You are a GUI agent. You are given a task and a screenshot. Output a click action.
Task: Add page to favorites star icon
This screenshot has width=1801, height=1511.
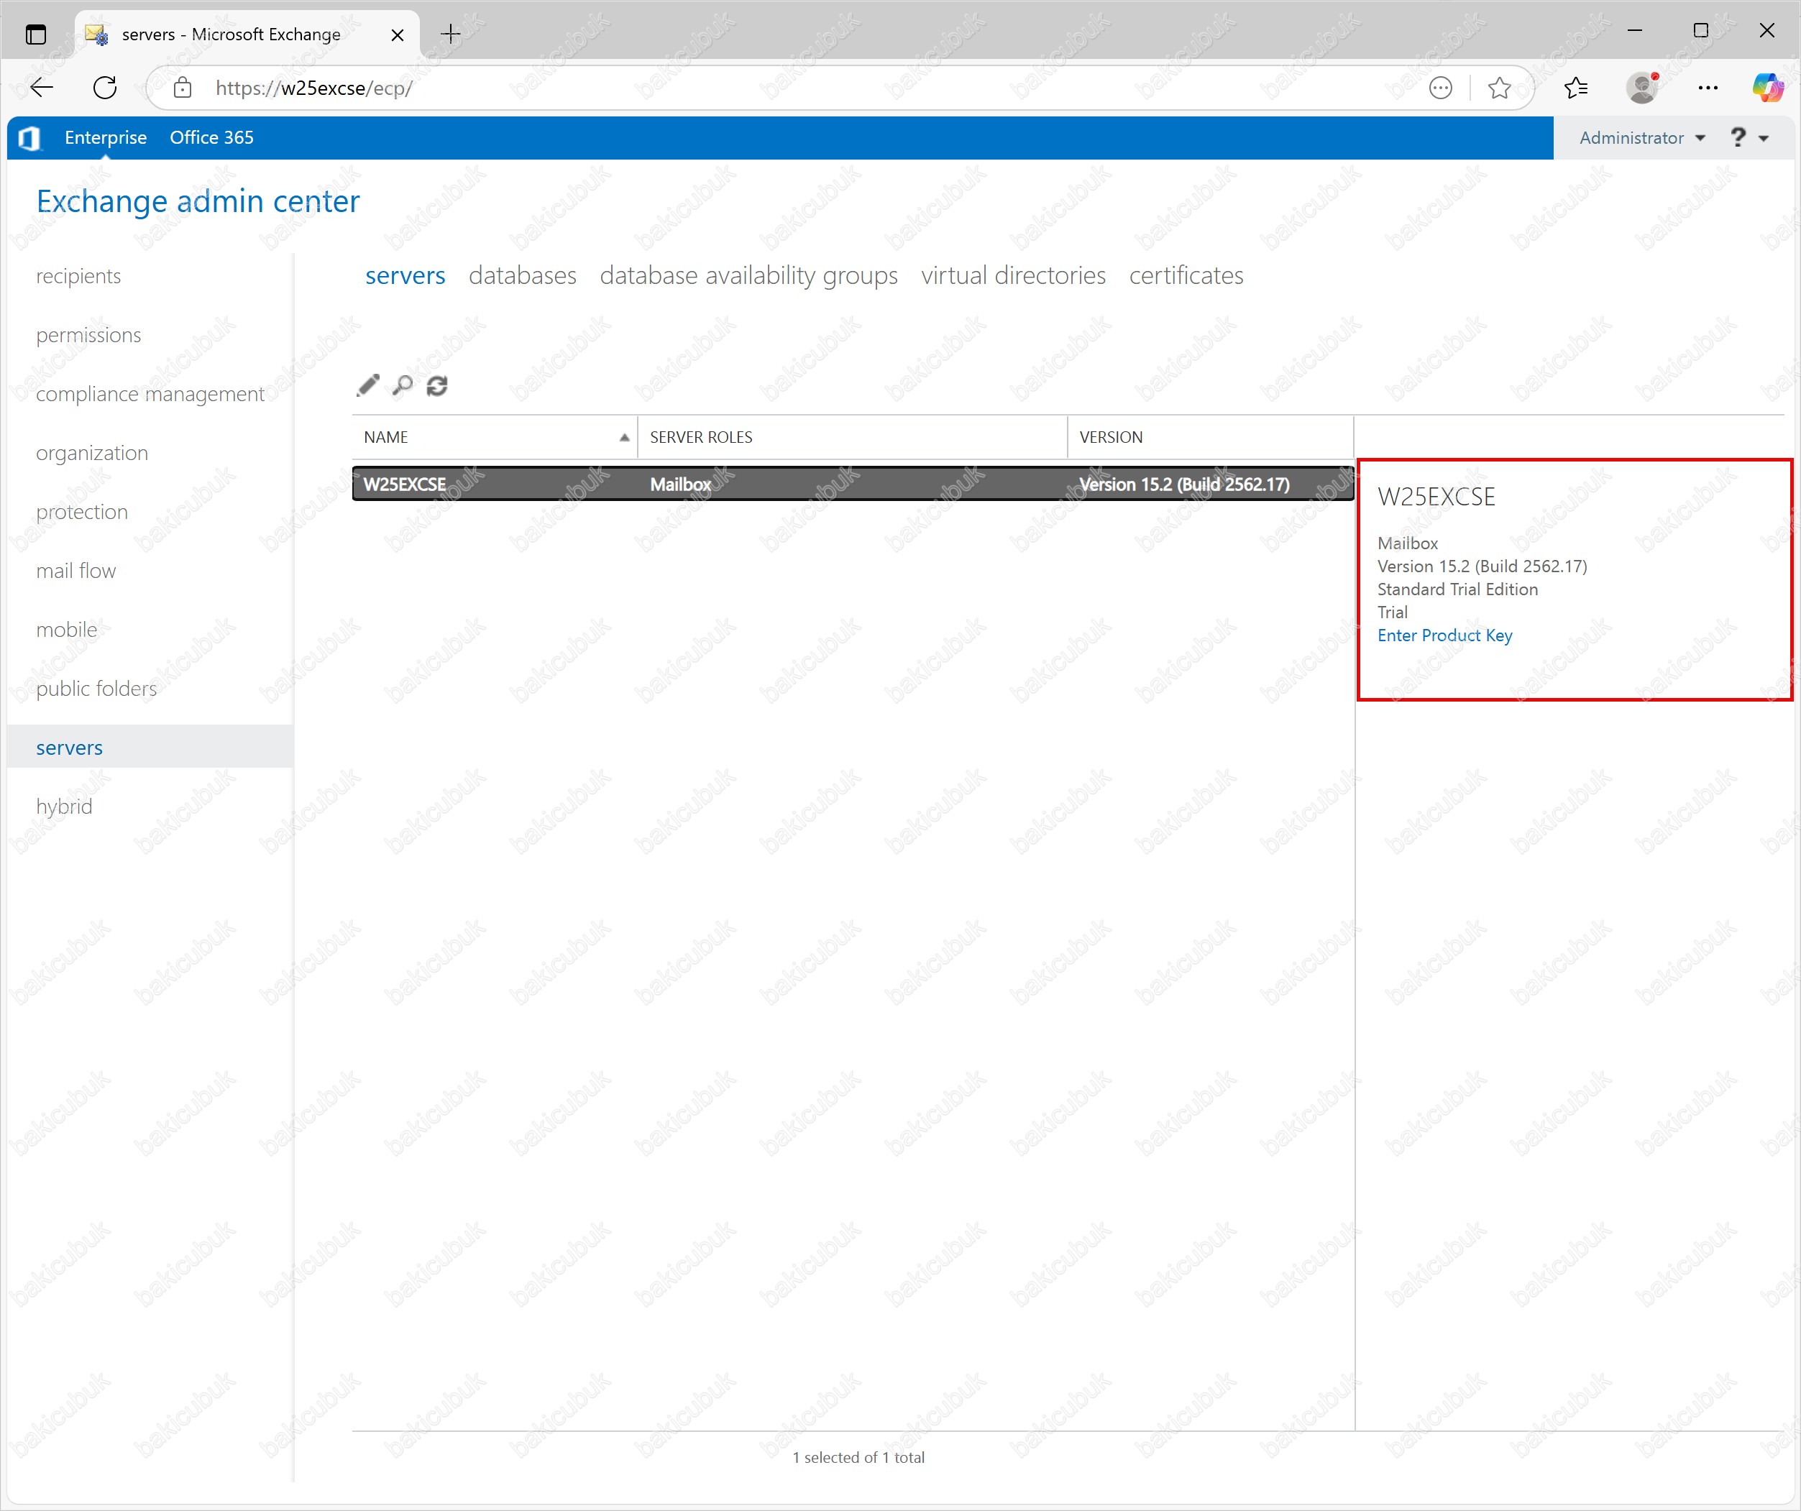(x=1499, y=88)
